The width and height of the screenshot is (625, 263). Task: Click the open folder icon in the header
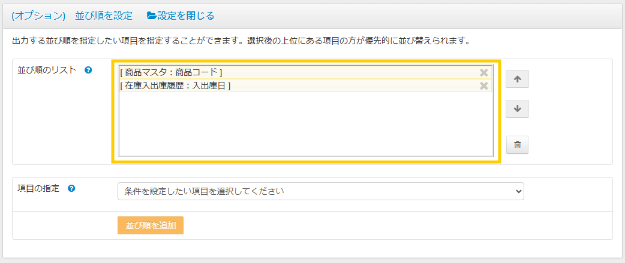[152, 16]
